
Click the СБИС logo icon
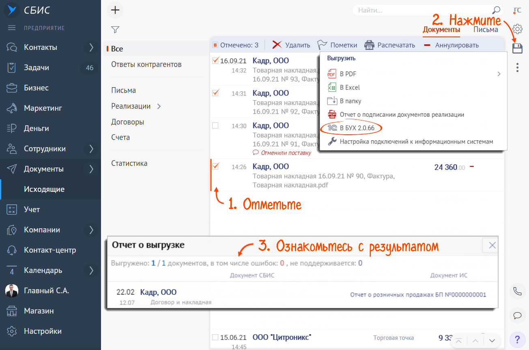tap(12, 10)
